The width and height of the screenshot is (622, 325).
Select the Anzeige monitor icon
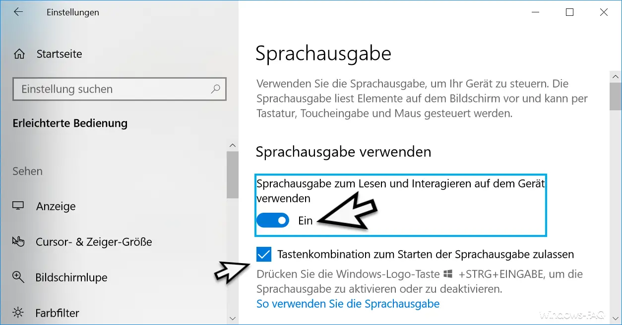pyautogui.click(x=18, y=206)
